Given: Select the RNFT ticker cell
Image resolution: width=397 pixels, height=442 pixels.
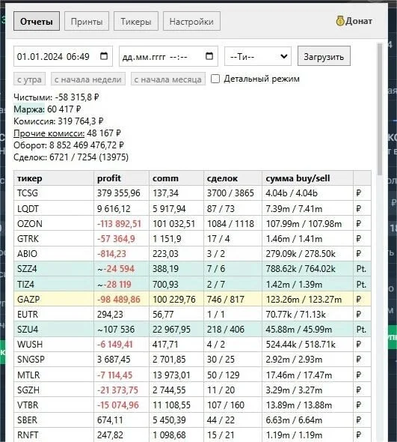Looking at the screenshot, I should 54,435.
